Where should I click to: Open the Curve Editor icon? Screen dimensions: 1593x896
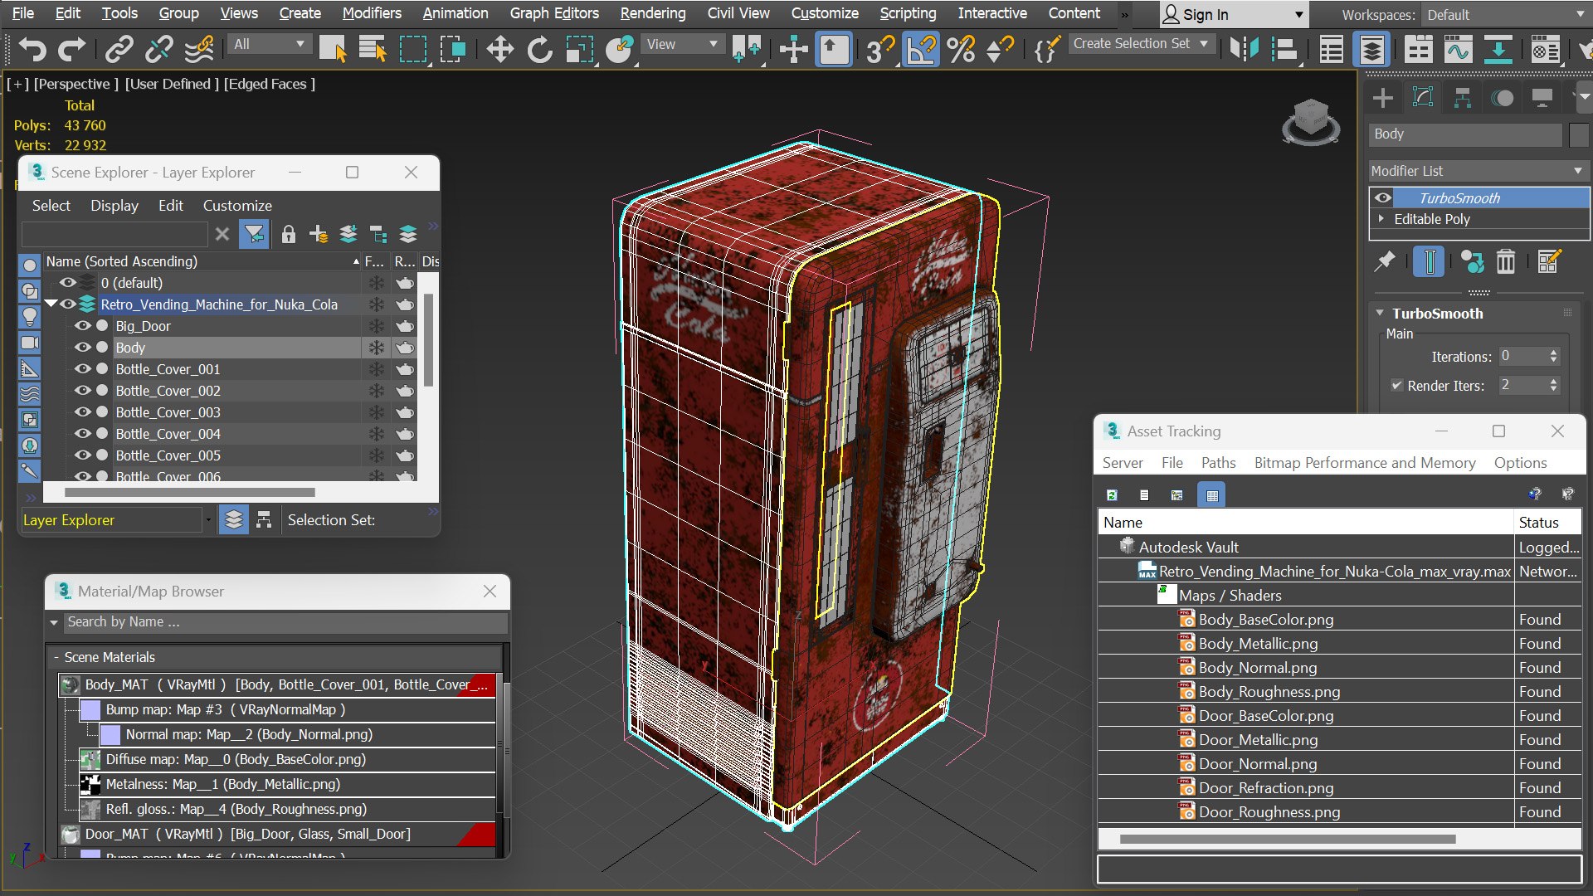(1458, 50)
